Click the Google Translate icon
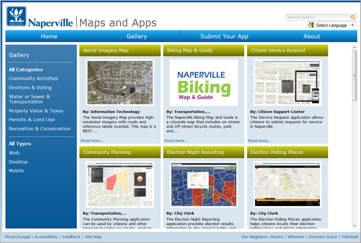The height and width of the screenshot is (243, 361). (x=311, y=25)
